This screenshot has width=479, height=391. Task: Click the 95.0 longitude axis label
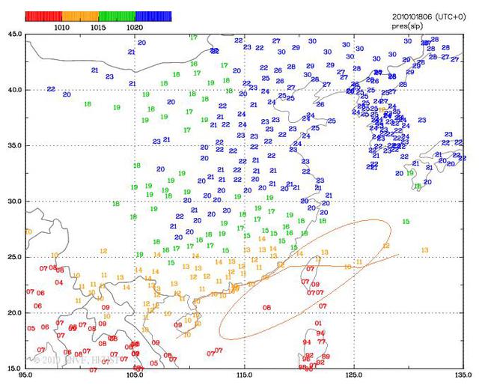pyautogui.click(x=26, y=375)
